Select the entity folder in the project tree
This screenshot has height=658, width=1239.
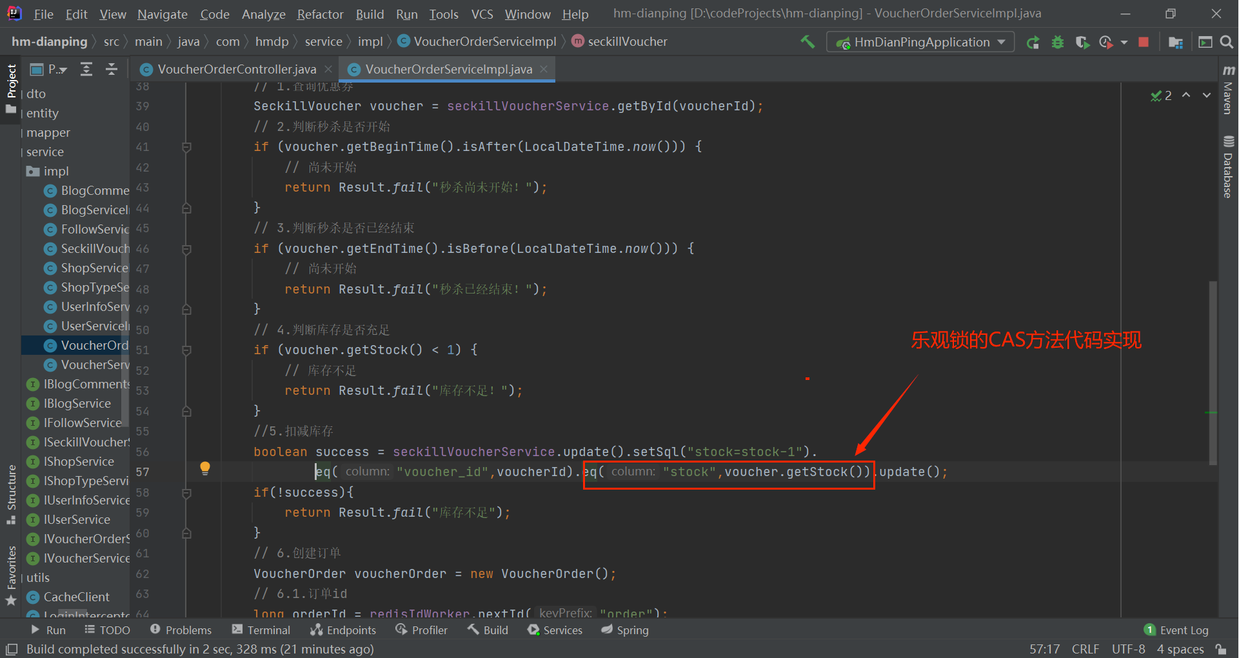click(x=42, y=113)
